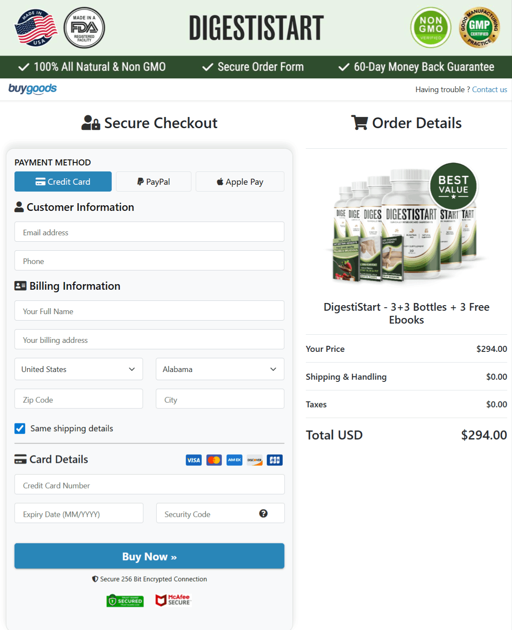The height and width of the screenshot is (630, 512).
Task: Click the McAfee Secure badge
Action: [x=173, y=600]
